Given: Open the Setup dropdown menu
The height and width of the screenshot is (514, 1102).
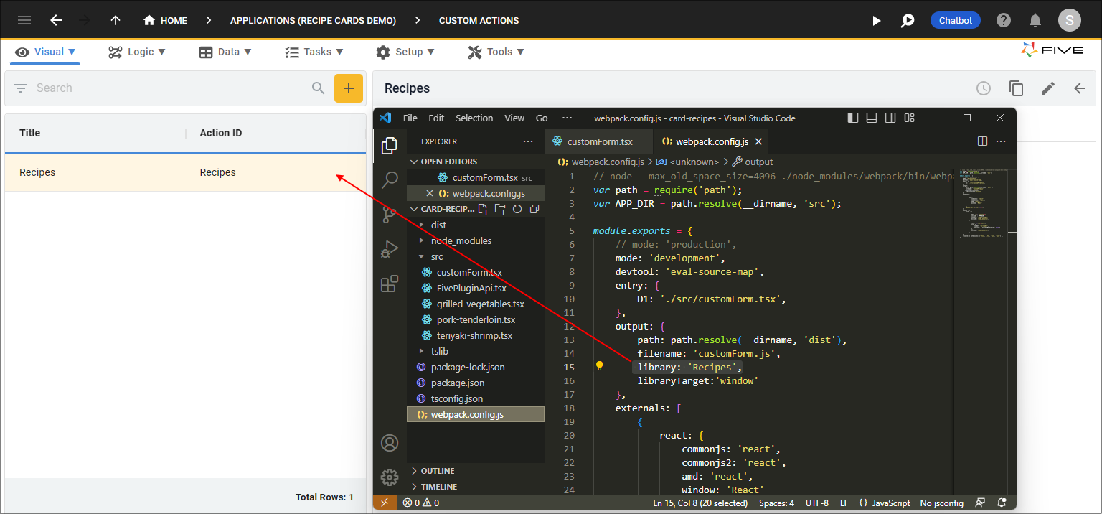Looking at the screenshot, I should [x=405, y=52].
